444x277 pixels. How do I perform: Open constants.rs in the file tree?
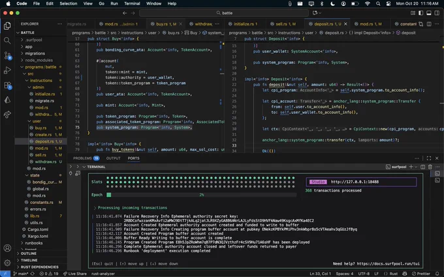pos(41,203)
